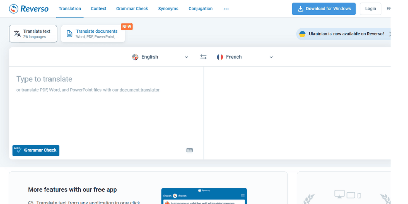The height and width of the screenshot is (204, 408).
Task: Open Grammar Check in the top navigation
Action: pyautogui.click(x=132, y=9)
